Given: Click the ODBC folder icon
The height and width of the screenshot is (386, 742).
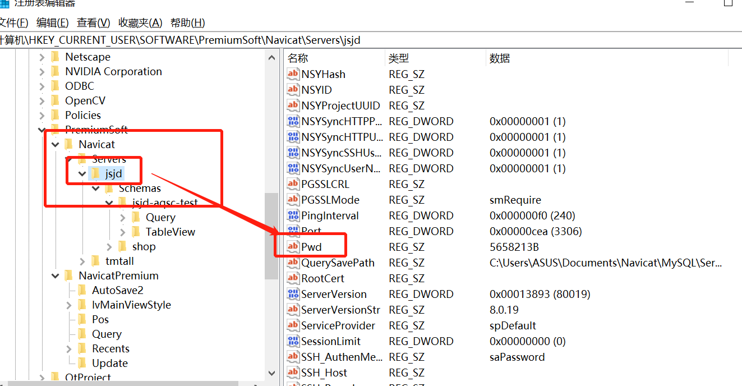Looking at the screenshot, I should pyautogui.click(x=55, y=86).
